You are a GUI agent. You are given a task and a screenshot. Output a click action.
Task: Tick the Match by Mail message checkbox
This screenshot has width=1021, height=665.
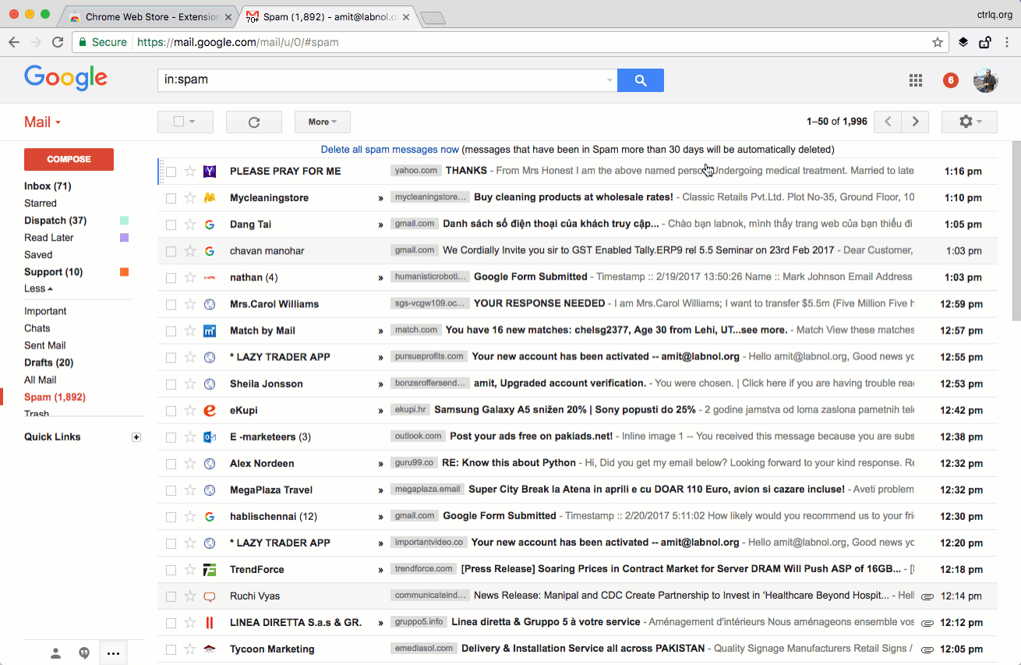point(171,331)
